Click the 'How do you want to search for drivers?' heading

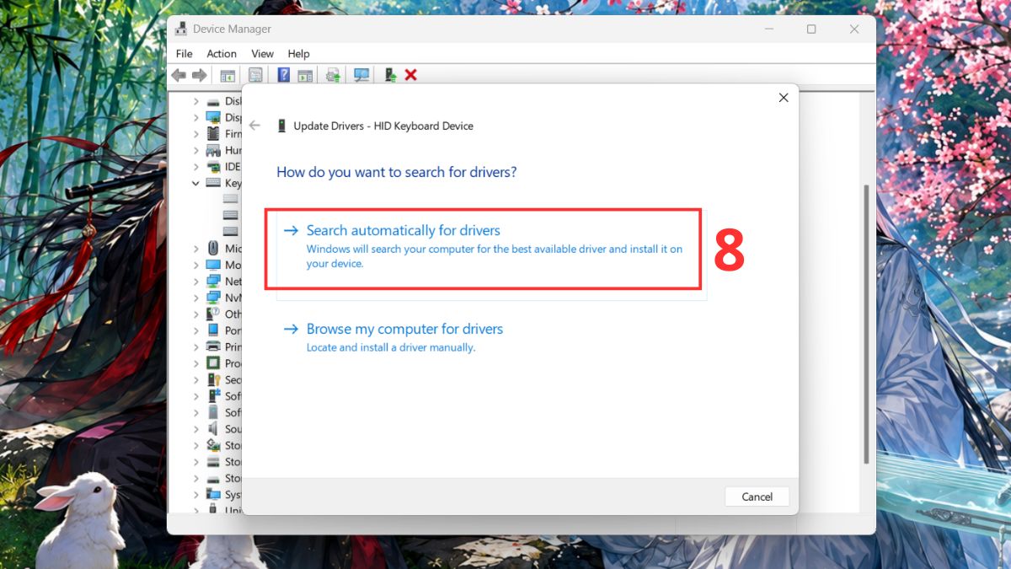(397, 172)
